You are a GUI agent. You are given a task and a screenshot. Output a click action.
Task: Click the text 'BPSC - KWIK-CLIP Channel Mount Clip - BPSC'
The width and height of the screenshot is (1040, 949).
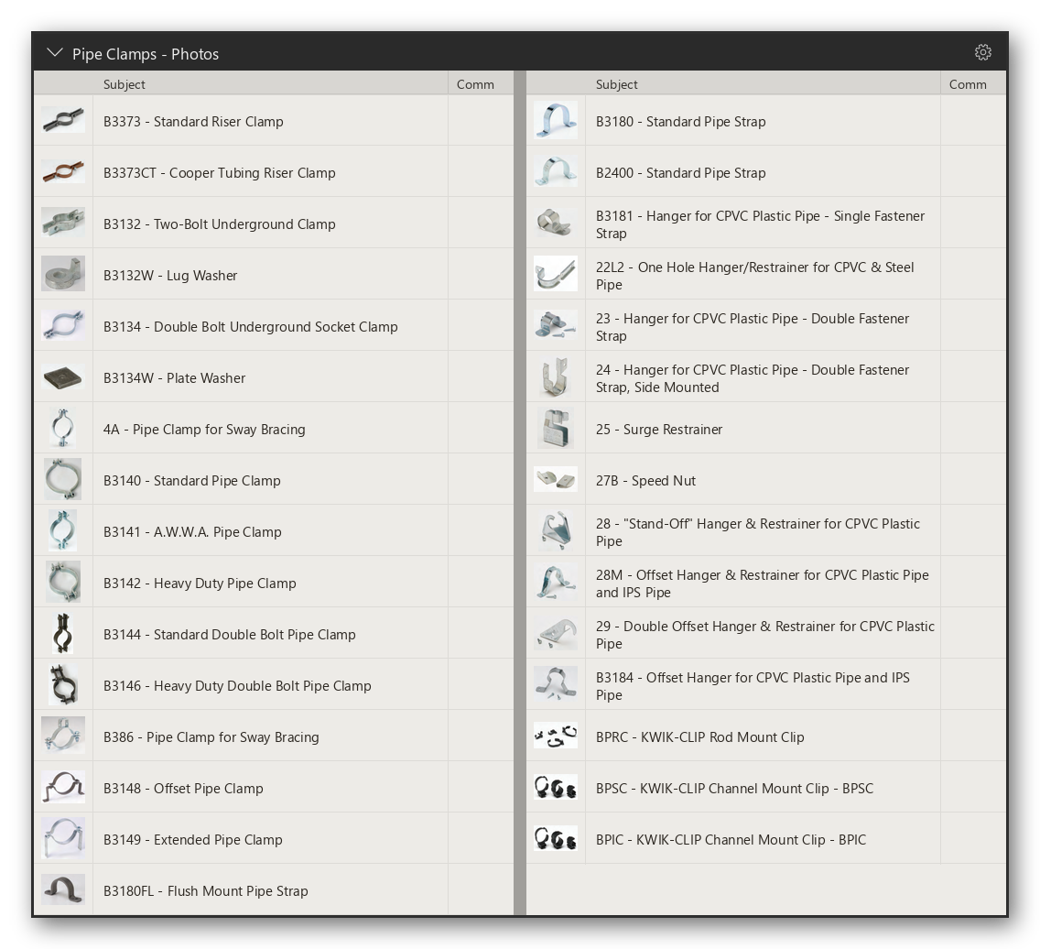734,789
